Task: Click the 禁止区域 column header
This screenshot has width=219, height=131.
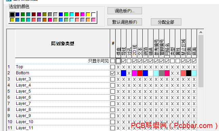Action: (183, 44)
